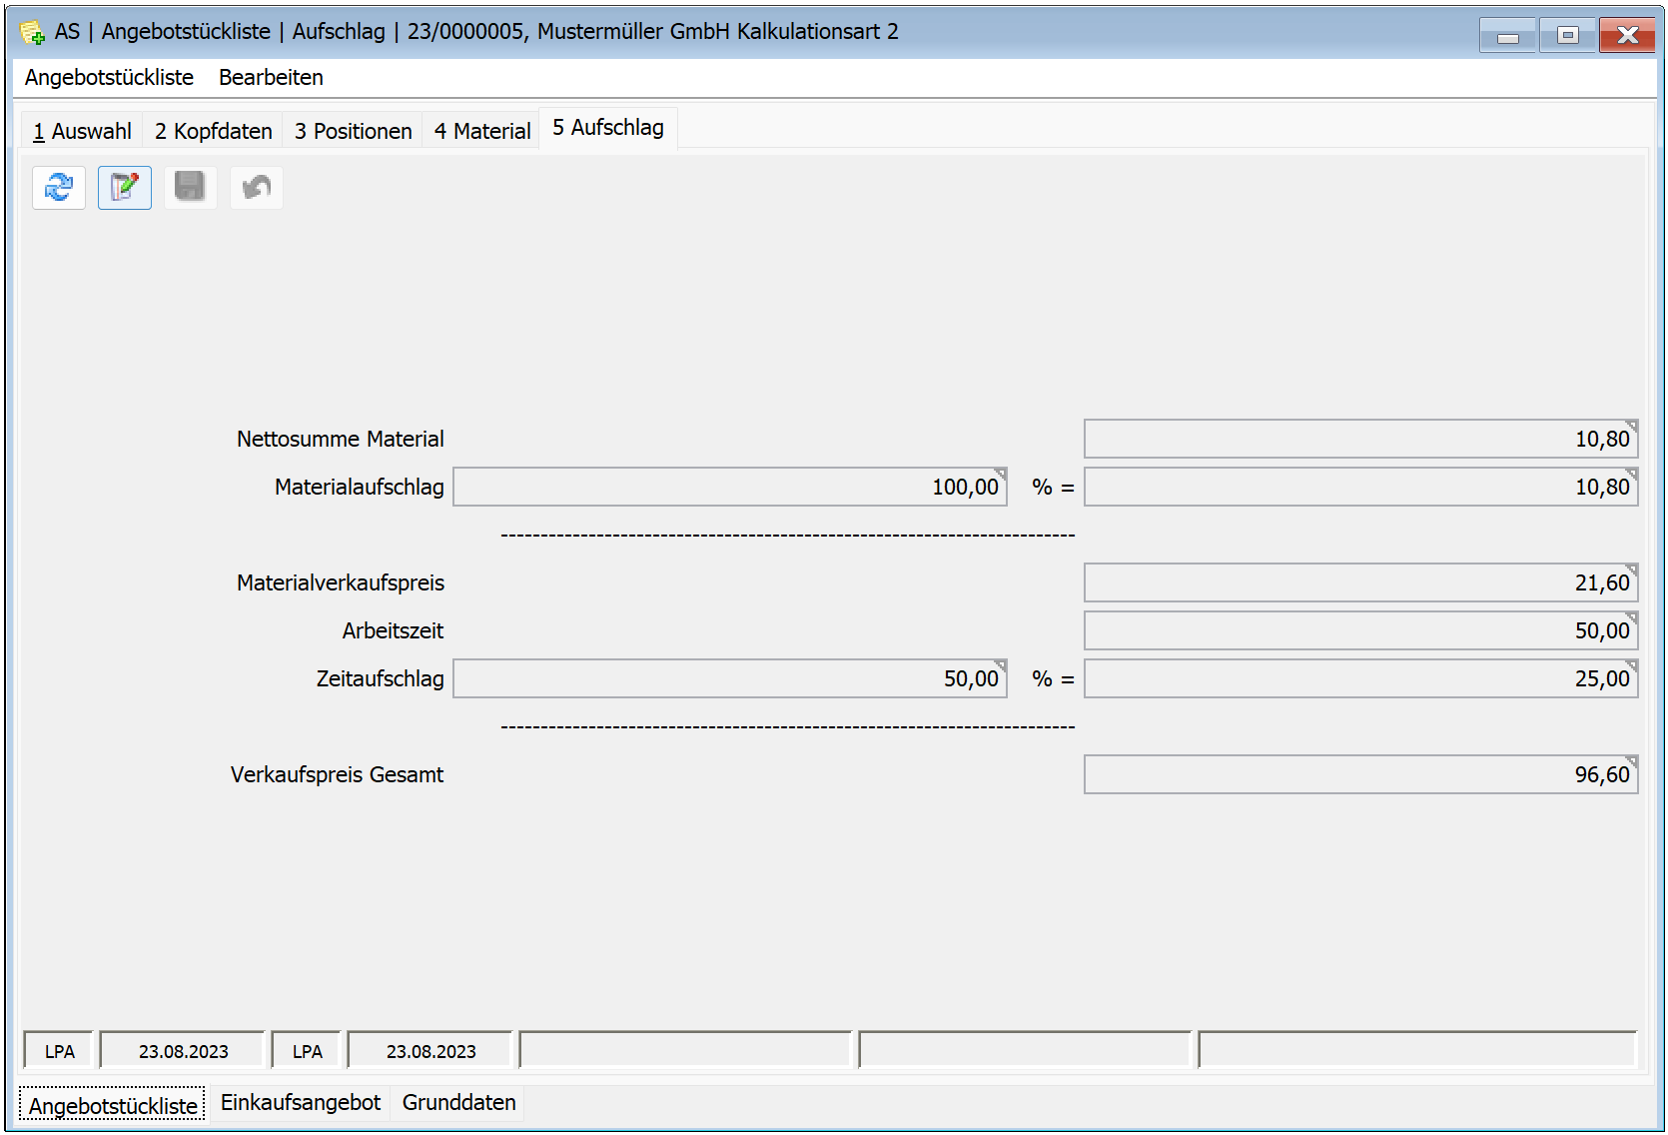Click the Zeitaufschlag percentage field
Viewport: 1668px width, 1135px height.
click(x=729, y=679)
